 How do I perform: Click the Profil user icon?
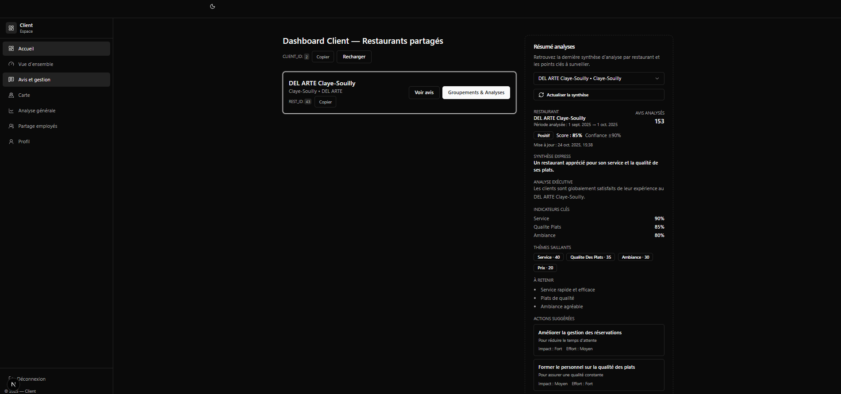(x=11, y=142)
